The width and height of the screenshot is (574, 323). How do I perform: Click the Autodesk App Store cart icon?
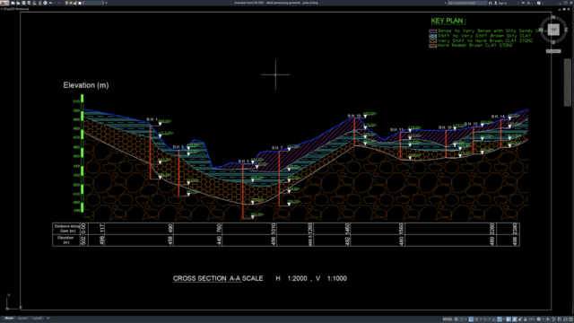pos(523,3)
